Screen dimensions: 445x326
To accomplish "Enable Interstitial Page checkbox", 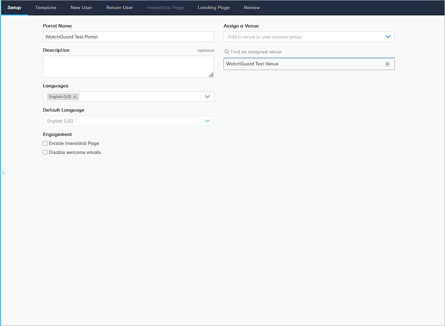I will click(45, 143).
